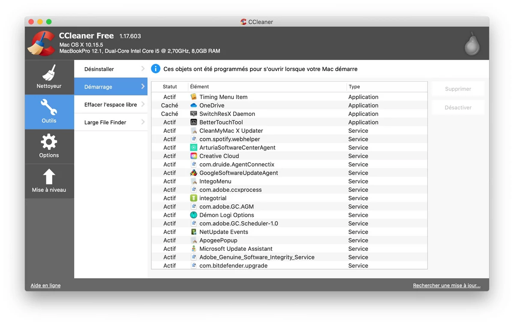This screenshot has width=514, height=324.
Task: Click the Supprimer button
Action: (x=458, y=89)
